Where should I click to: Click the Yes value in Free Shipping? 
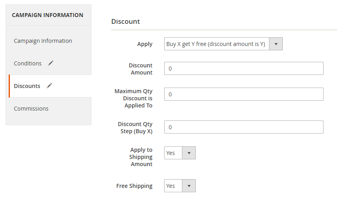tap(170, 186)
